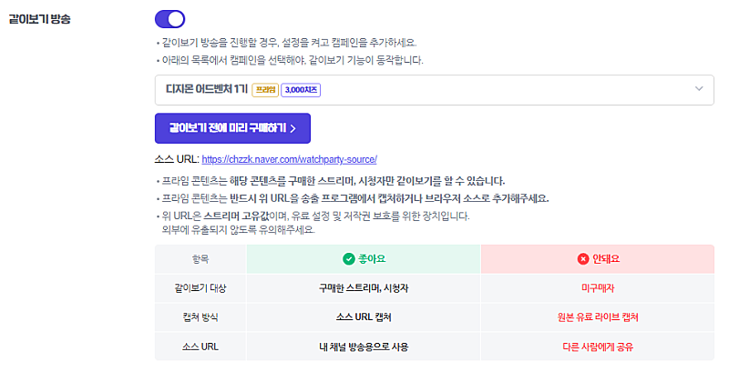Click the green checkmark 좋아요 icon
This screenshot has width=729, height=372.
click(x=349, y=259)
